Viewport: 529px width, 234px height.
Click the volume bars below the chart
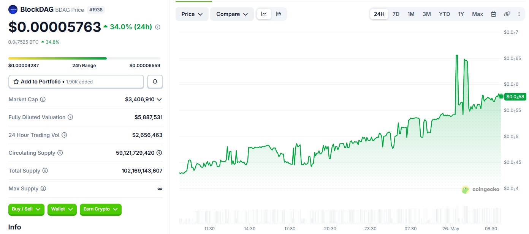[x=340, y=215]
